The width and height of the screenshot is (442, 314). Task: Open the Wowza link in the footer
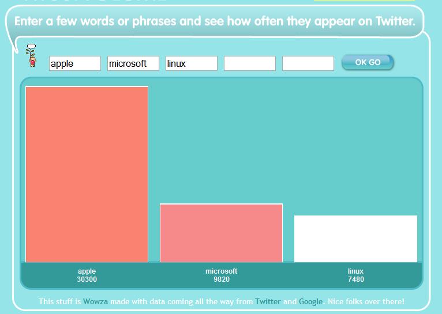(x=95, y=301)
